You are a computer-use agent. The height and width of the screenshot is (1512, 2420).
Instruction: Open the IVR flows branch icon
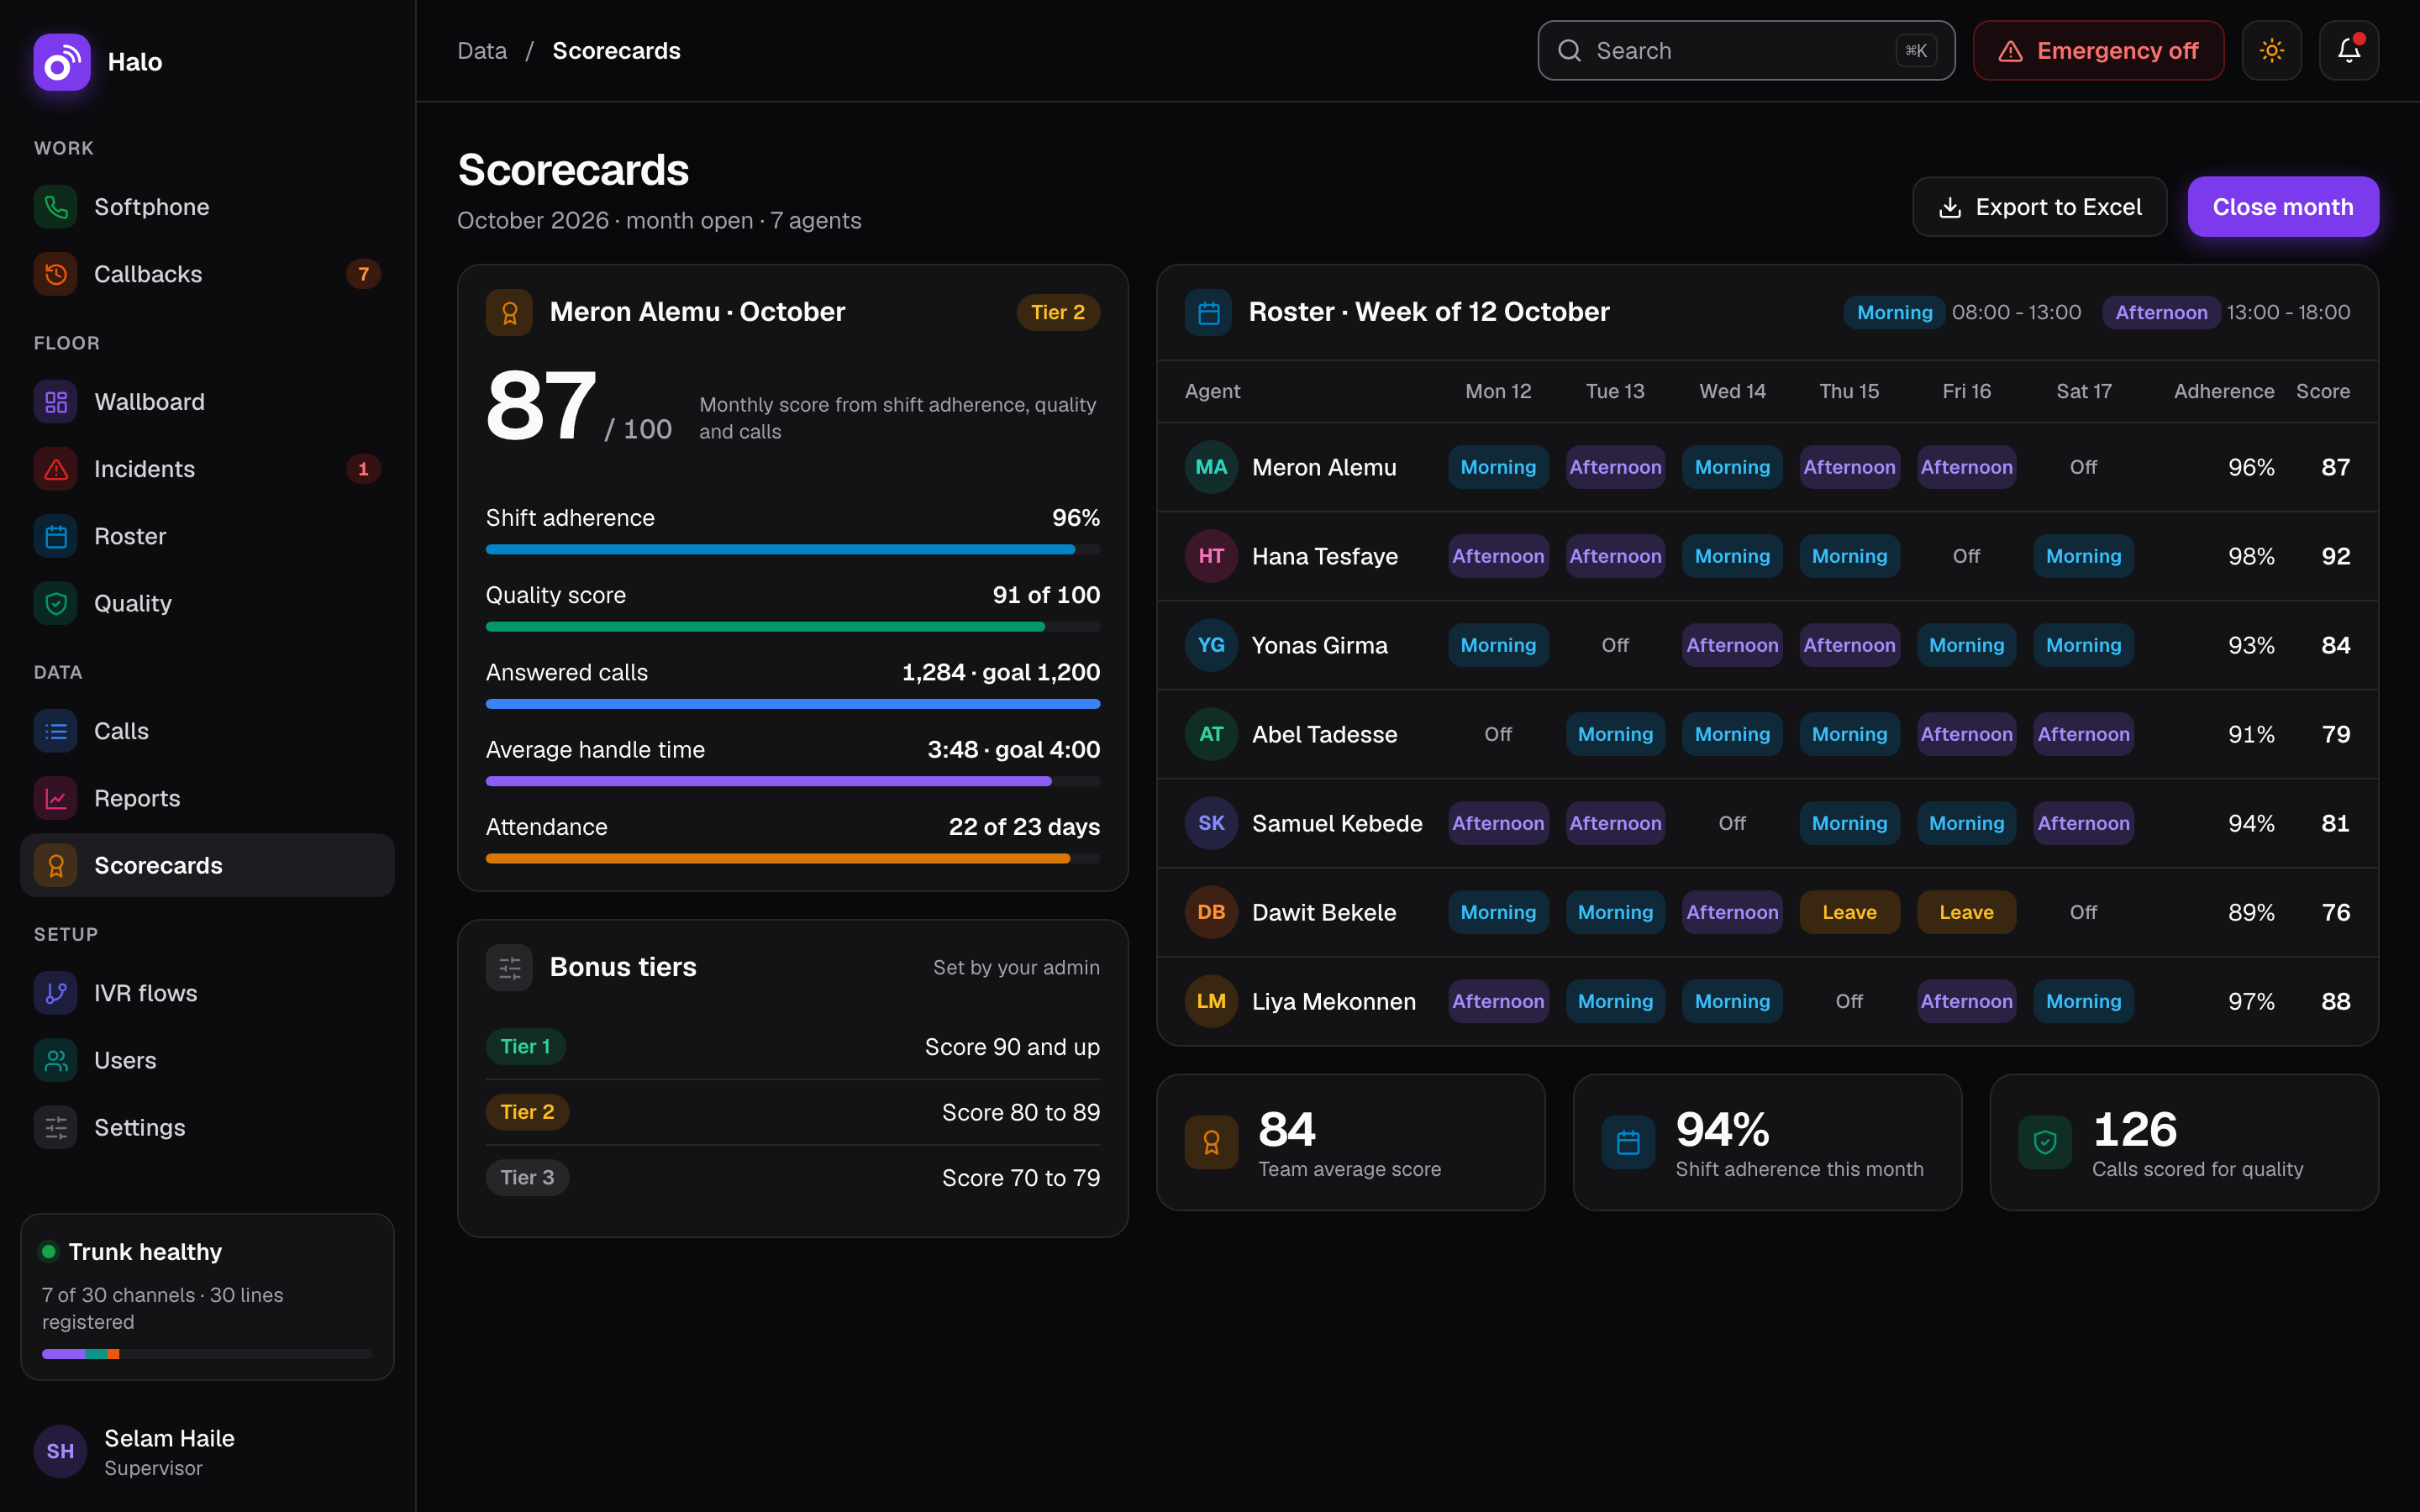[56, 993]
